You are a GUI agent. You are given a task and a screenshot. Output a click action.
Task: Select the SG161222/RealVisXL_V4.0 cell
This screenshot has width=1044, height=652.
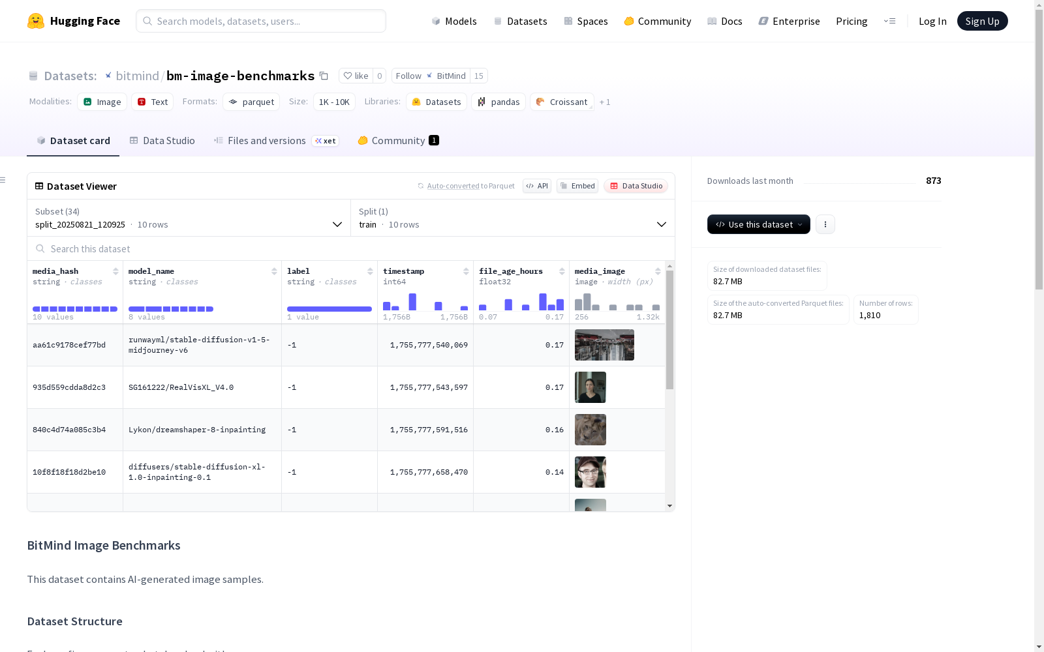(x=202, y=387)
